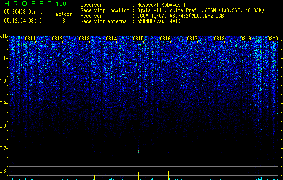Click the name Masayuki Kobayashi
Screen dimensions: 283x180
point(162,5)
